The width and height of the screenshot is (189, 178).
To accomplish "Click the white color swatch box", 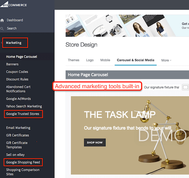I will tap(185, 87).
